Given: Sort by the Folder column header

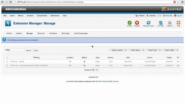Looking at the screenshot, I should [x=169, y=57].
